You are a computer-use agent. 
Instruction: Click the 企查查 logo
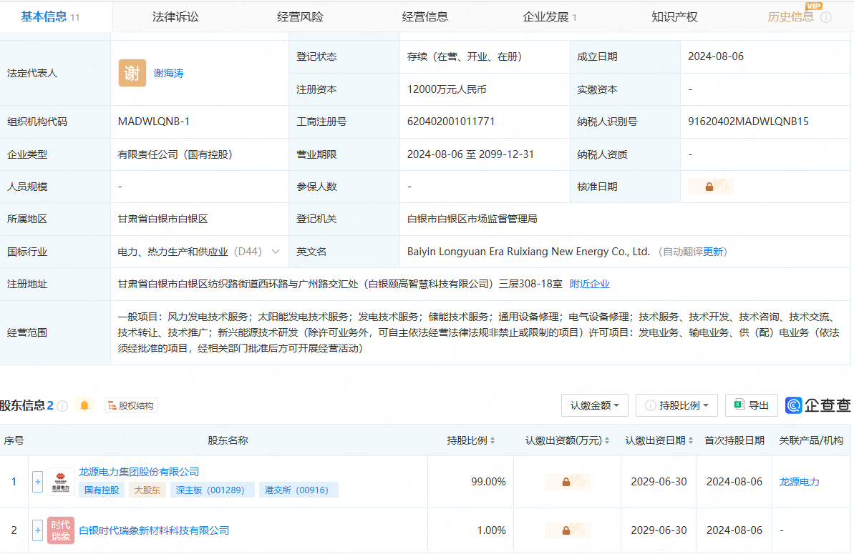pos(818,405)
